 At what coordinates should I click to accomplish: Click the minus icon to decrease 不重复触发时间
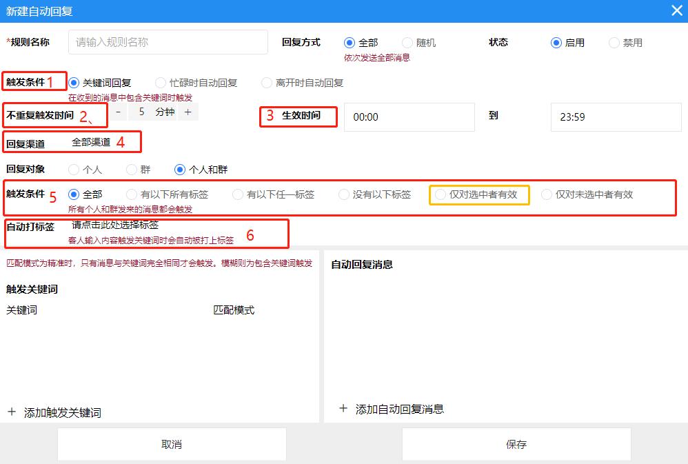pos(119,111)
